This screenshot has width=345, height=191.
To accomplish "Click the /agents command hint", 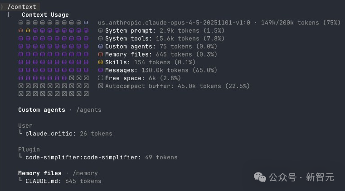I will point(89,110).
